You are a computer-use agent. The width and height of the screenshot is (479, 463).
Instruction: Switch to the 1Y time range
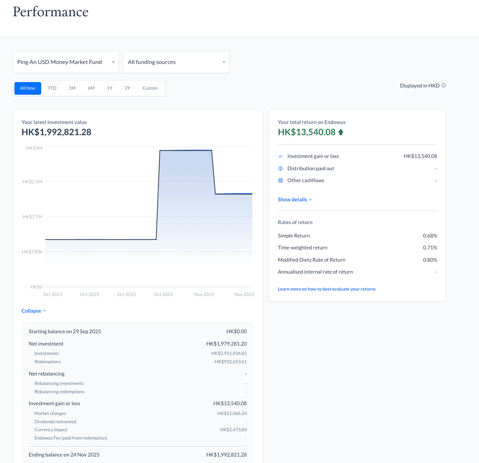[110, 88]
